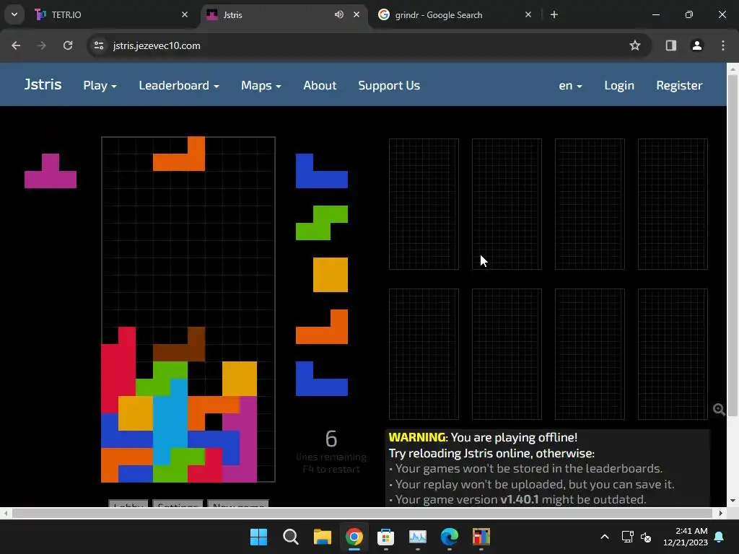Click the WARNING offline message text
The height and width of the screenshot is (554, 739).
(483, 437)
